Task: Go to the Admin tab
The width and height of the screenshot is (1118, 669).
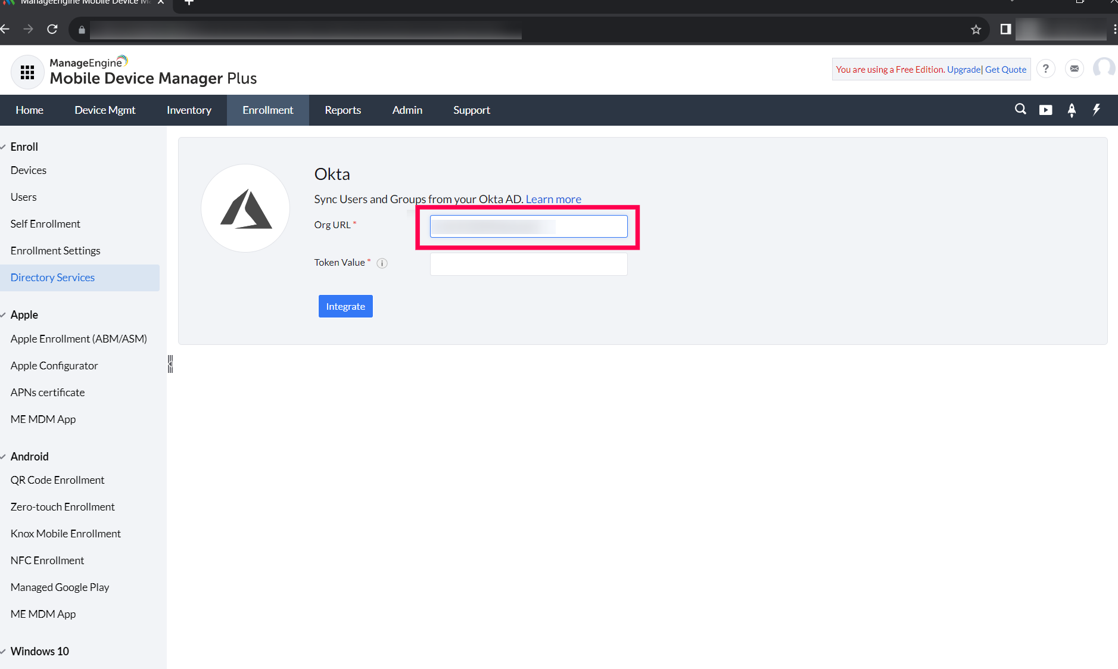Action: tap(407, 110)
